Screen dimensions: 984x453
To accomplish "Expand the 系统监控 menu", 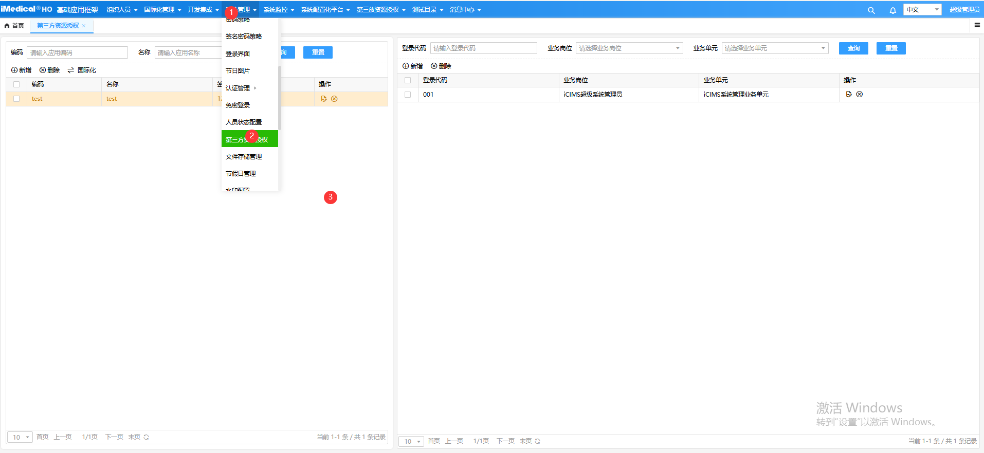I will [x=279, y=10].
